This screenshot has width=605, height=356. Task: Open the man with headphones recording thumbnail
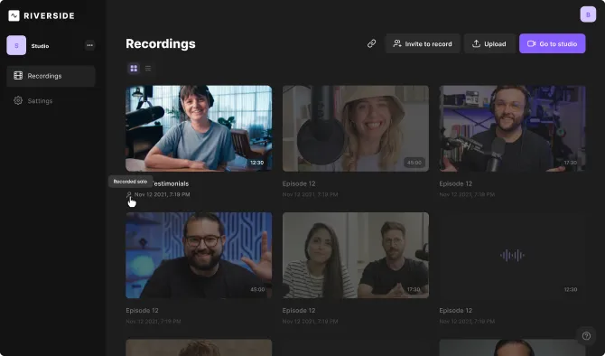512,128
